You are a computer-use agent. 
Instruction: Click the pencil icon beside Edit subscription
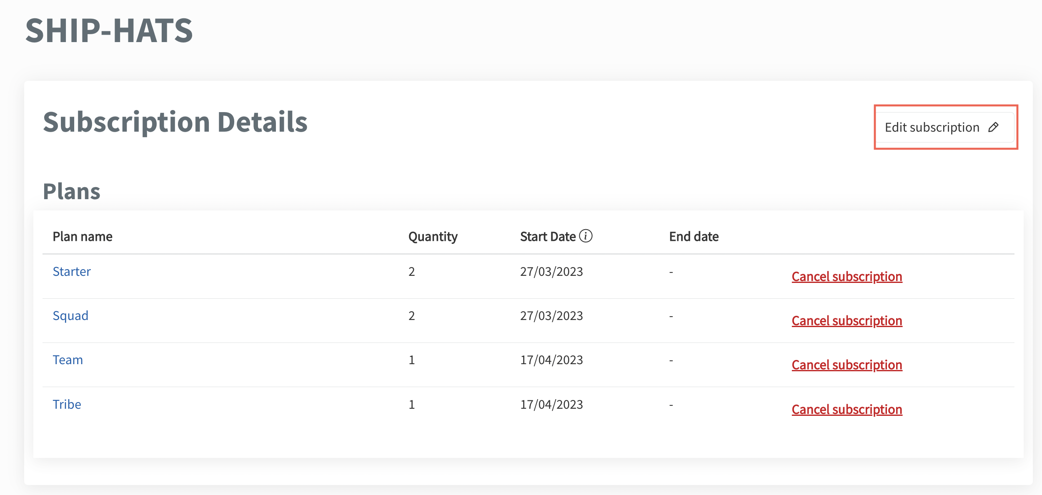[x=993, y=127]
